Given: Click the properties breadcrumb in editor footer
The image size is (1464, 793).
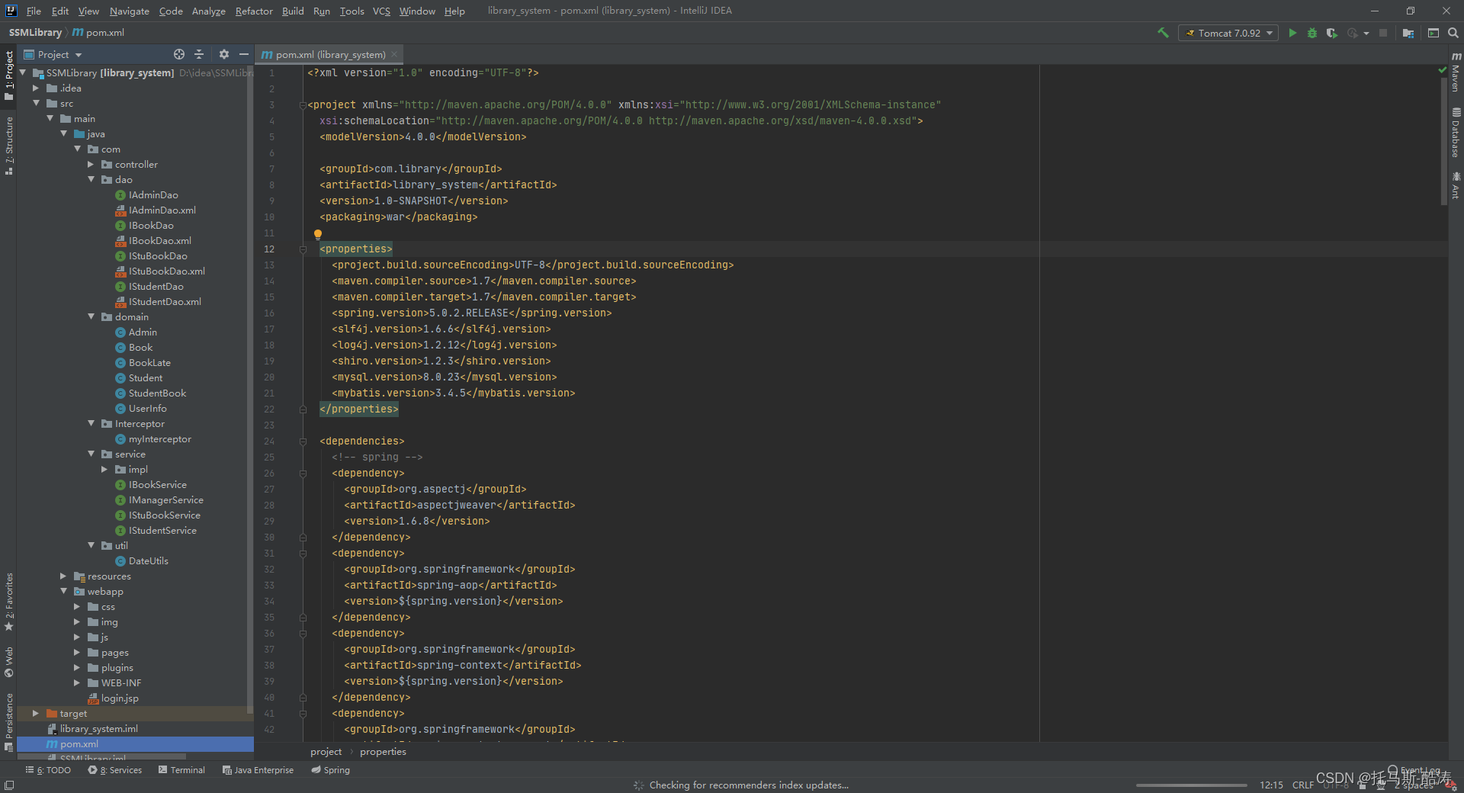Looking at the screenshot, I should 383,752.
